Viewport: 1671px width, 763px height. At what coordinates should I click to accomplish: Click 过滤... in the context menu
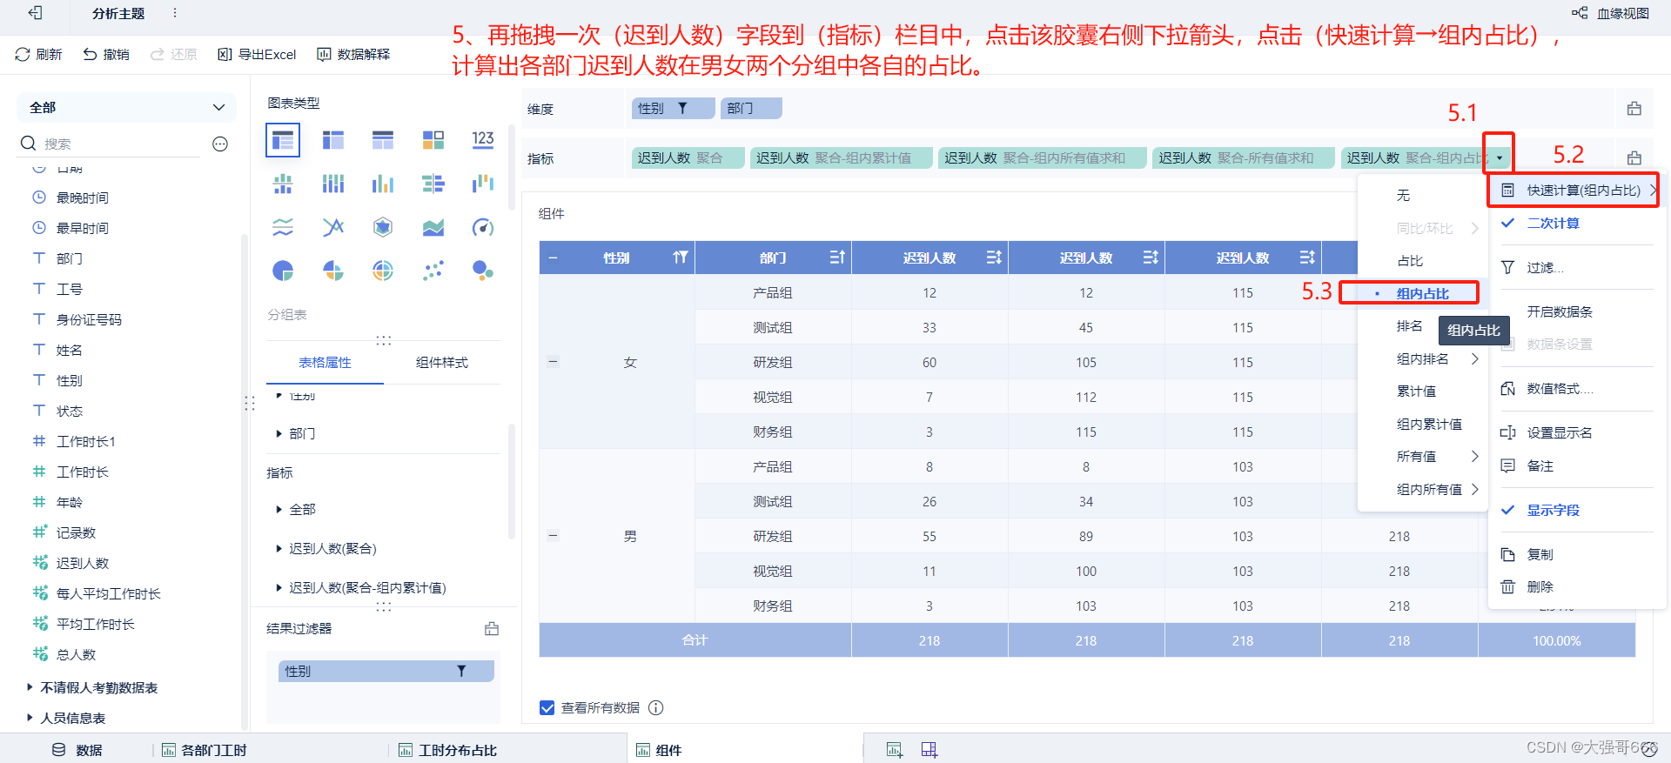tap(1545, 267)
